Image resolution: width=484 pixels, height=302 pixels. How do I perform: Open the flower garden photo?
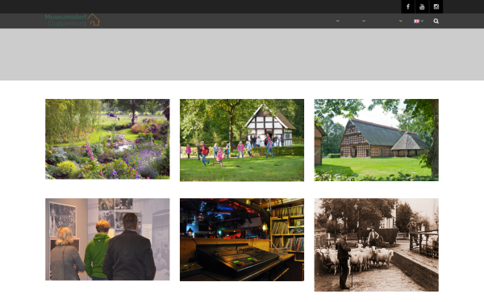107,139
